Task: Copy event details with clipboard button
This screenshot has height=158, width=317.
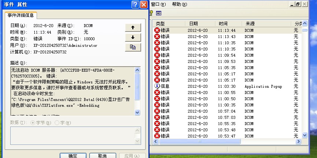Action: coord(133,47)
